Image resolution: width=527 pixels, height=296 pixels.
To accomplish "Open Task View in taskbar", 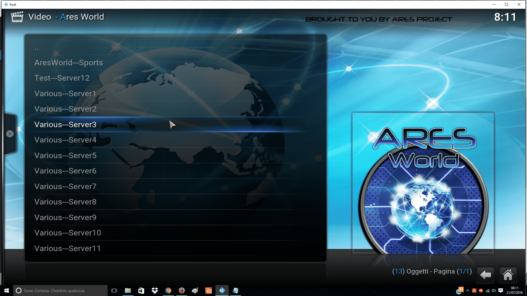I will [114, 291].
